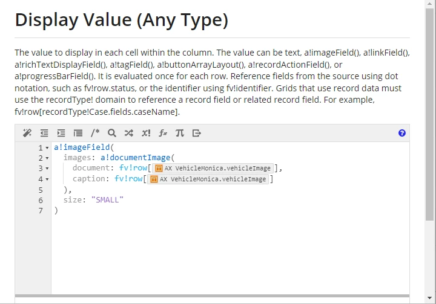
Task: Open expression editor help question mark
Action: click(402, 133)
